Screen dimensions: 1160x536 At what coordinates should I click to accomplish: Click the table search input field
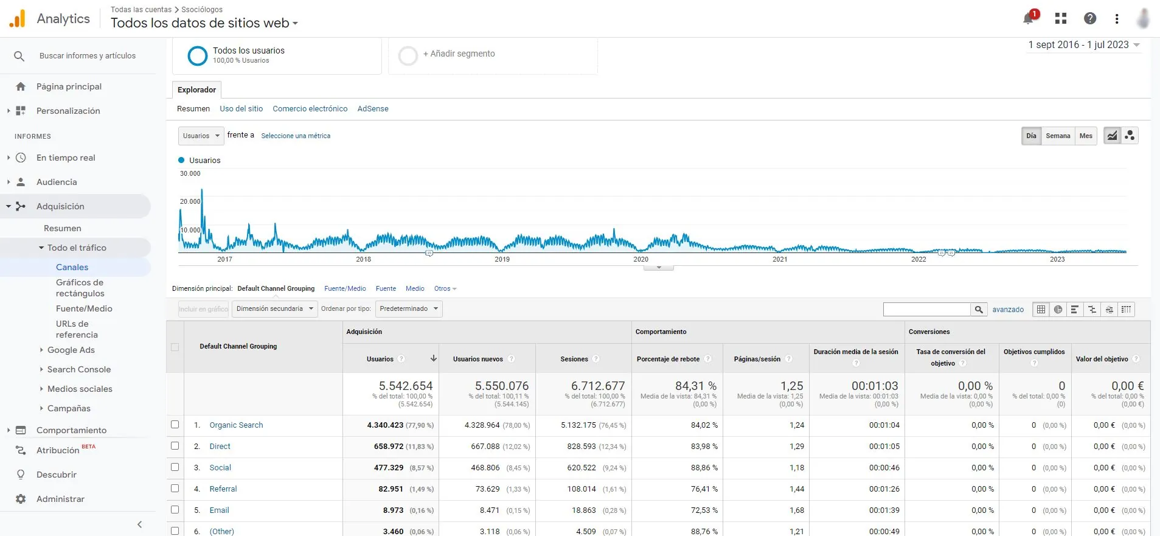(926, 309)
